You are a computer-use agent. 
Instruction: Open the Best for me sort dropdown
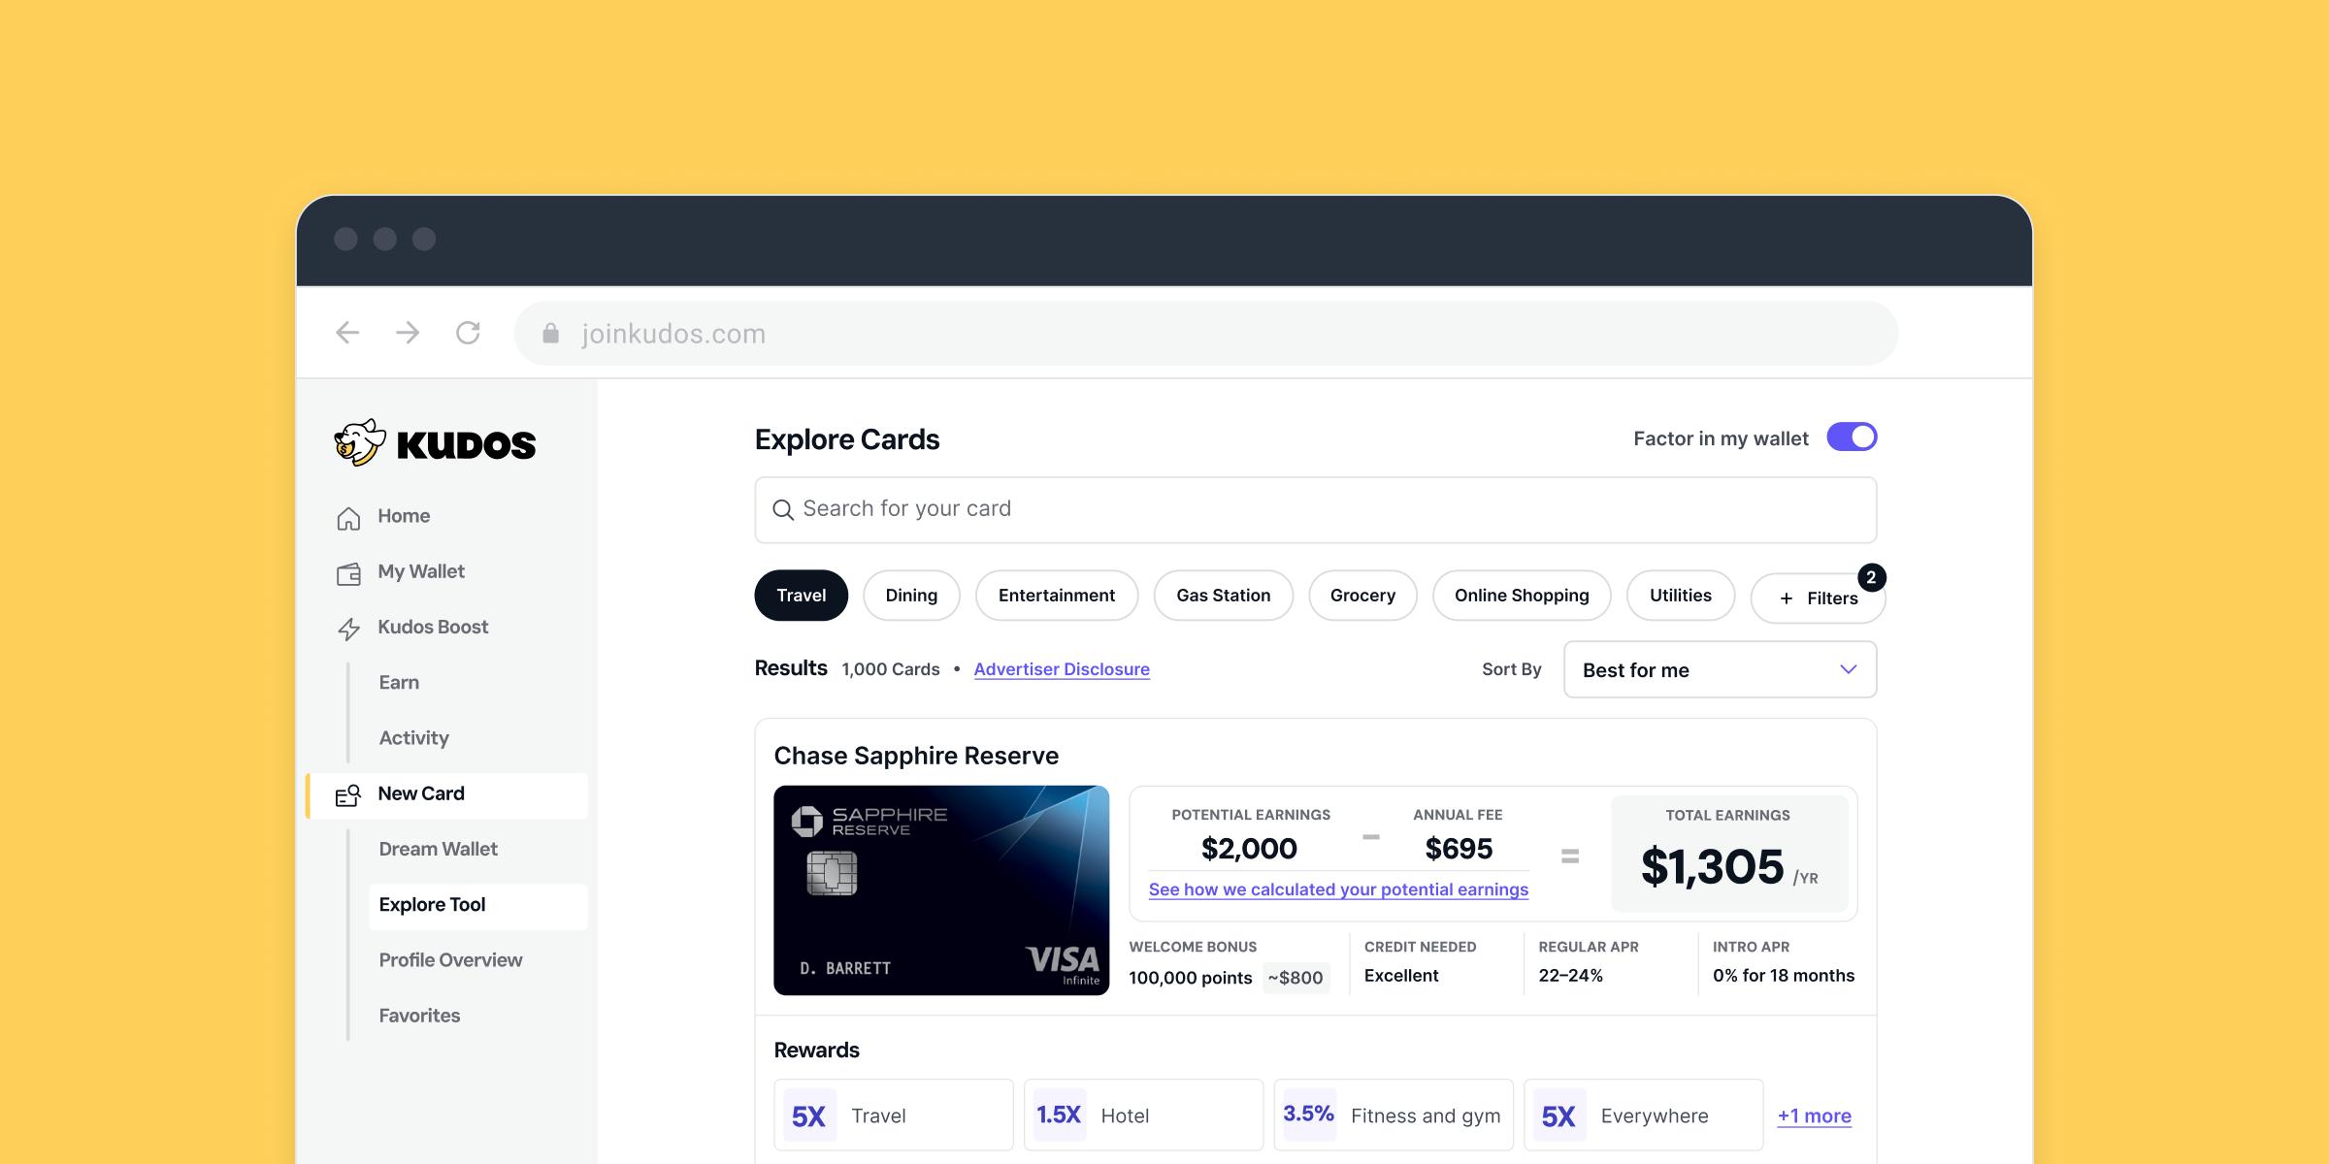[x=1720, y=669]
